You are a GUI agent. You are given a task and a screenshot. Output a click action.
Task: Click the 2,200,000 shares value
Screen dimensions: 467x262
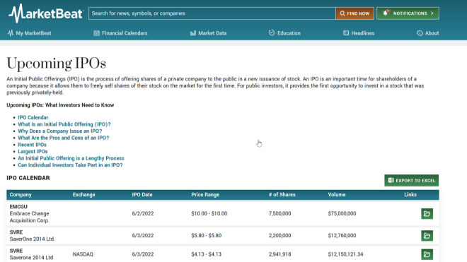(x=279, y=236)
